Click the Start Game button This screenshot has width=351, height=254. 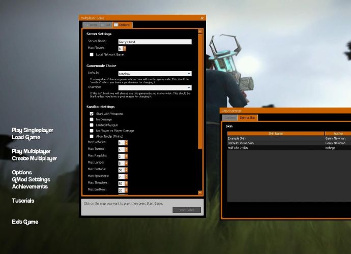coord(187,210)
